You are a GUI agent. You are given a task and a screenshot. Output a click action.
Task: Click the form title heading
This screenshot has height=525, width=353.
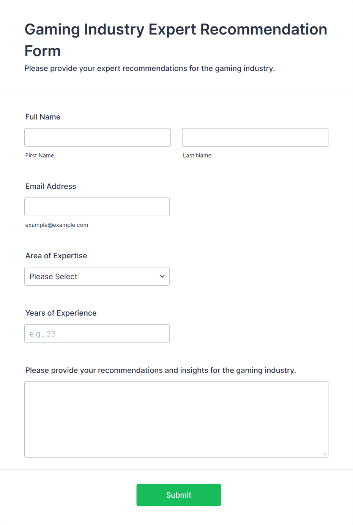176,40
